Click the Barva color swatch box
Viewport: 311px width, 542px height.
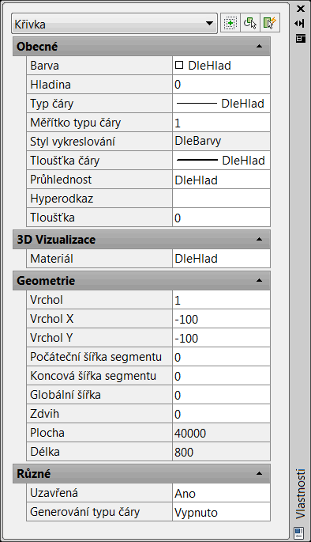coord(179,65)
